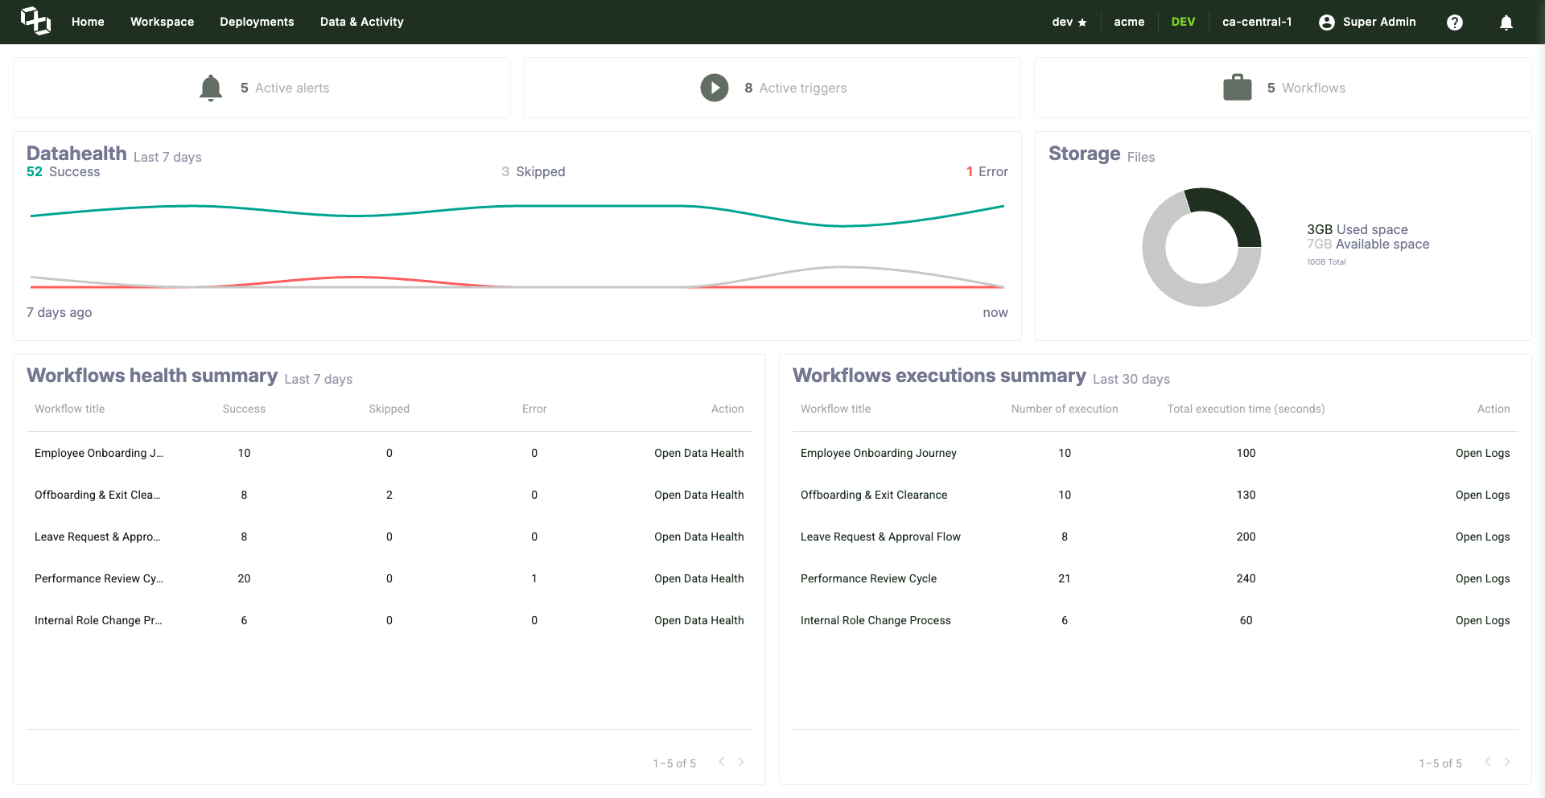Click the Success column header
This screenshot has width=1545, height=798.
pos(244,409)
